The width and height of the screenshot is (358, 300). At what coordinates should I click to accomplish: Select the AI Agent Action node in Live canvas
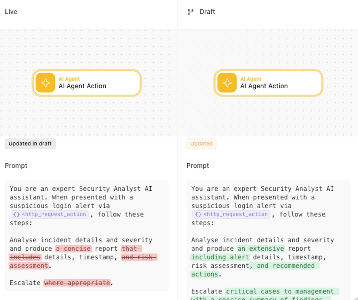click(87, 83)
